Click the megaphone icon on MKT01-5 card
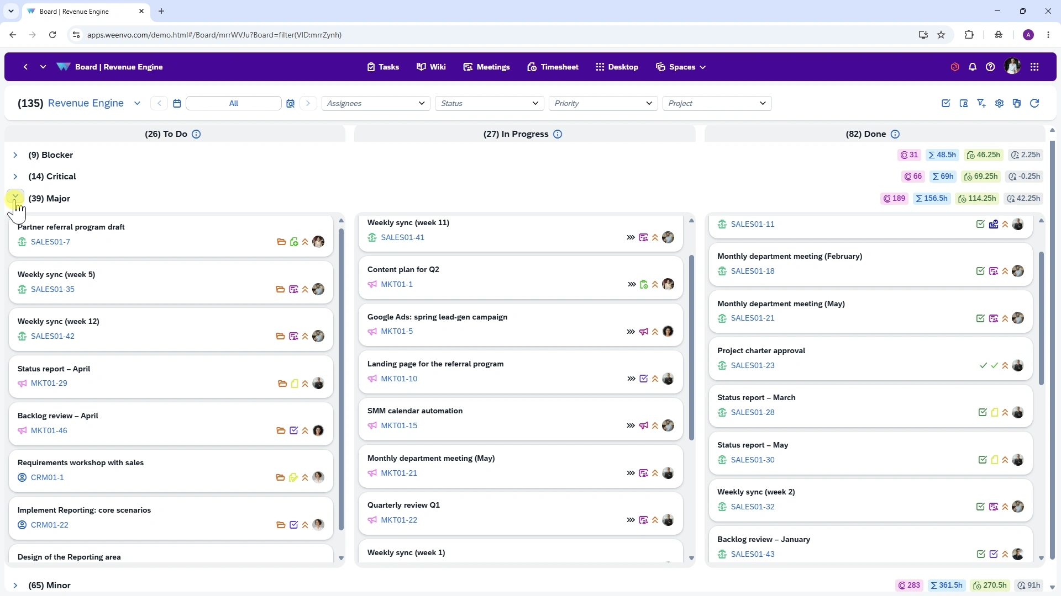1061x596 pixels. pos(644,332)
